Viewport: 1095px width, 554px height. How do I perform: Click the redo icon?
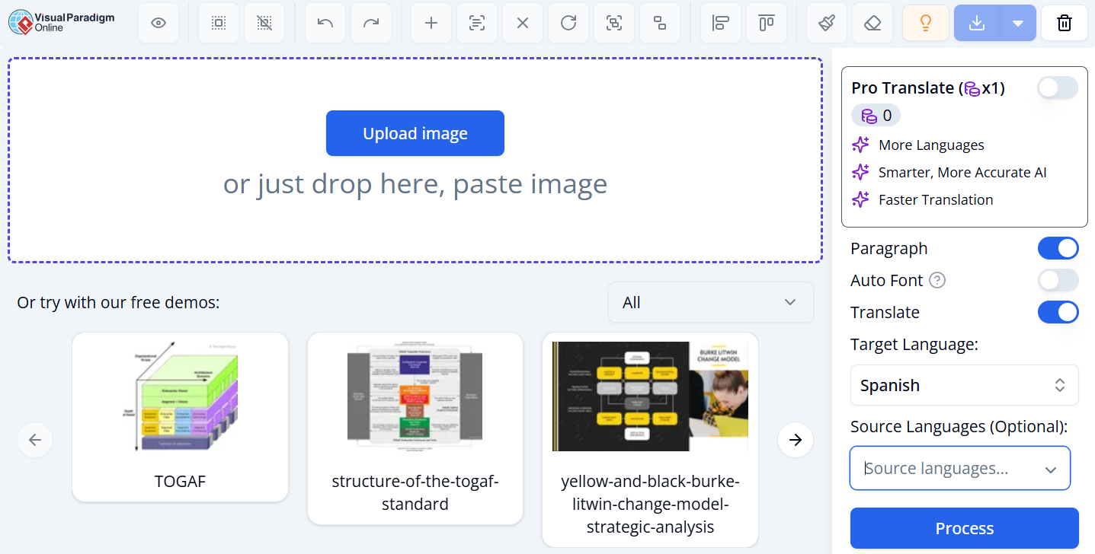pos(370,23)
